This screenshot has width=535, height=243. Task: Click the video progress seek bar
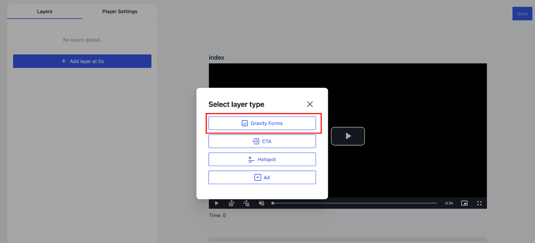[354, 203]
